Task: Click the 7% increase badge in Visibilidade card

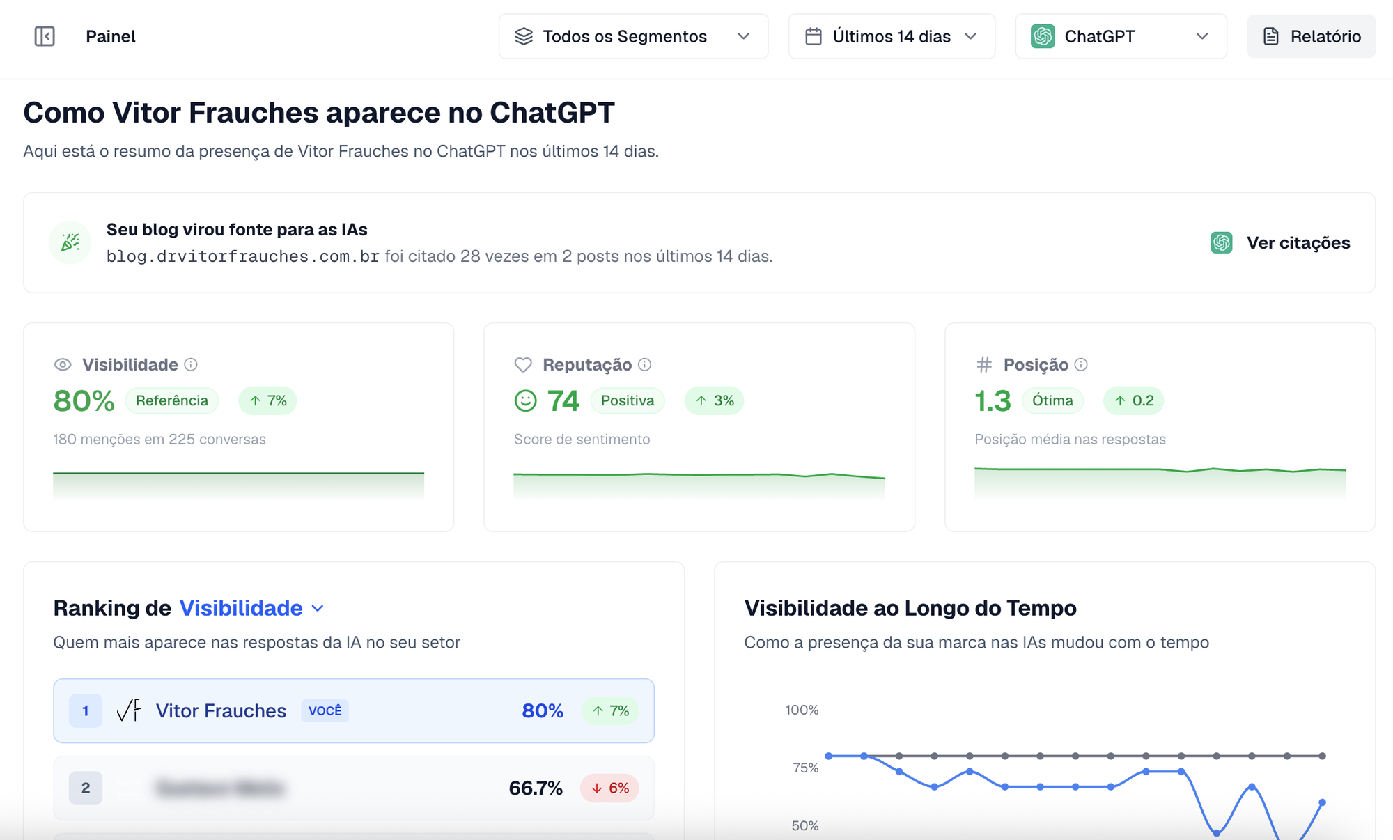Action: [x=267, y=400]
